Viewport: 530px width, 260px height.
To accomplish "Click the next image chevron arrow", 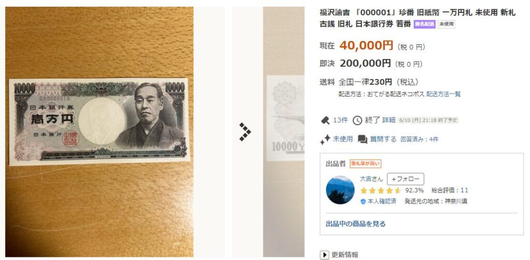I will tap(245, 132).
